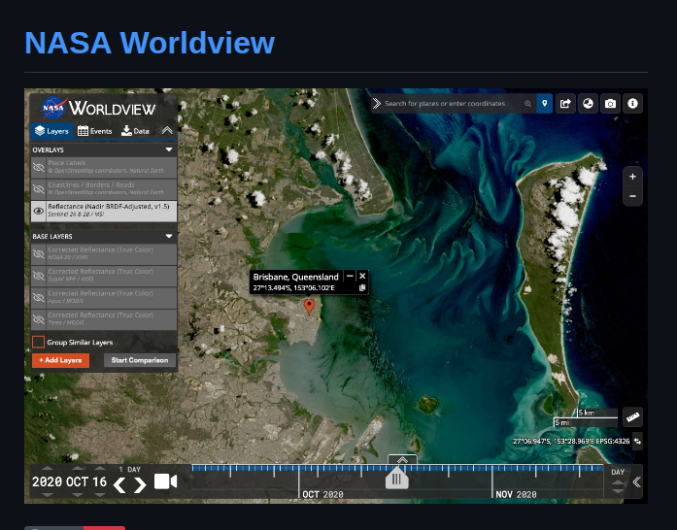
Task: Minimize the Brisbane location tooltip
Action: point(350,276)
